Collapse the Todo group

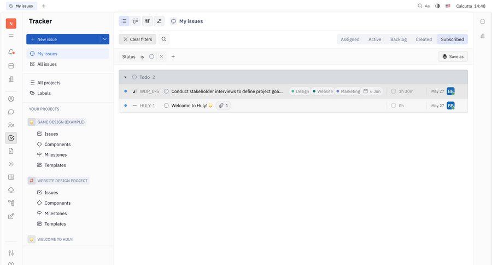pos(125,77)
